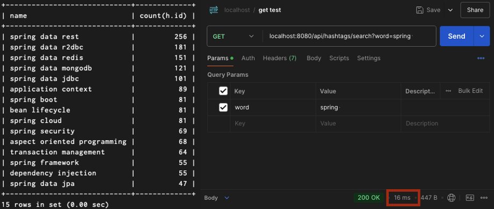
Task: Click the request URL input field
Action: (x=349, y=36)
